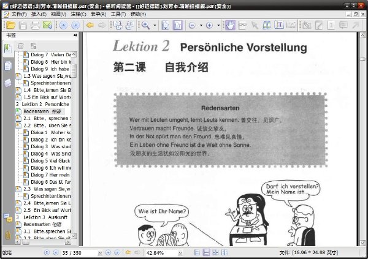
Task: Switch to the Pages thumbnails panel icon
Action: point(8,66)
